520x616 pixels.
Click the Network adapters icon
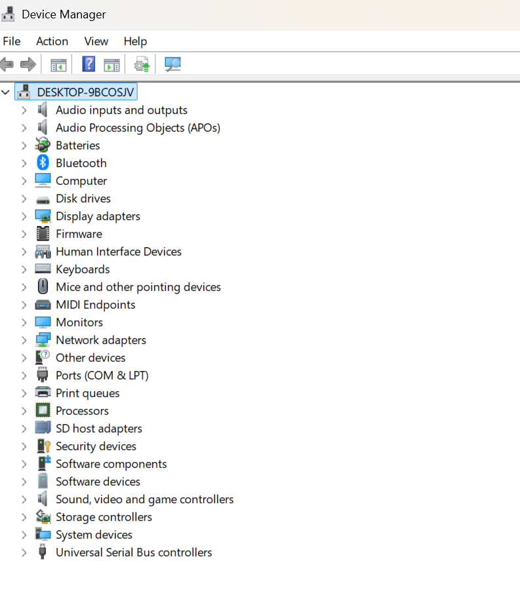pyautogui.click(x=43, y=340)
